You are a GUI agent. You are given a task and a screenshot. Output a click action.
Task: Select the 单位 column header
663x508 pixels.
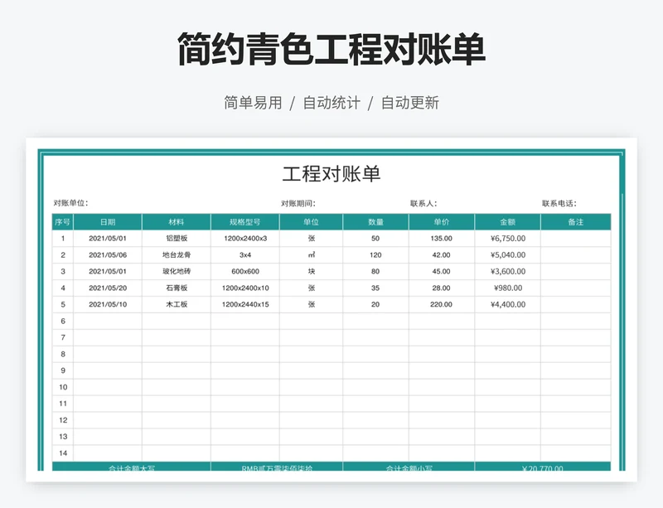(x=312, y=222)
